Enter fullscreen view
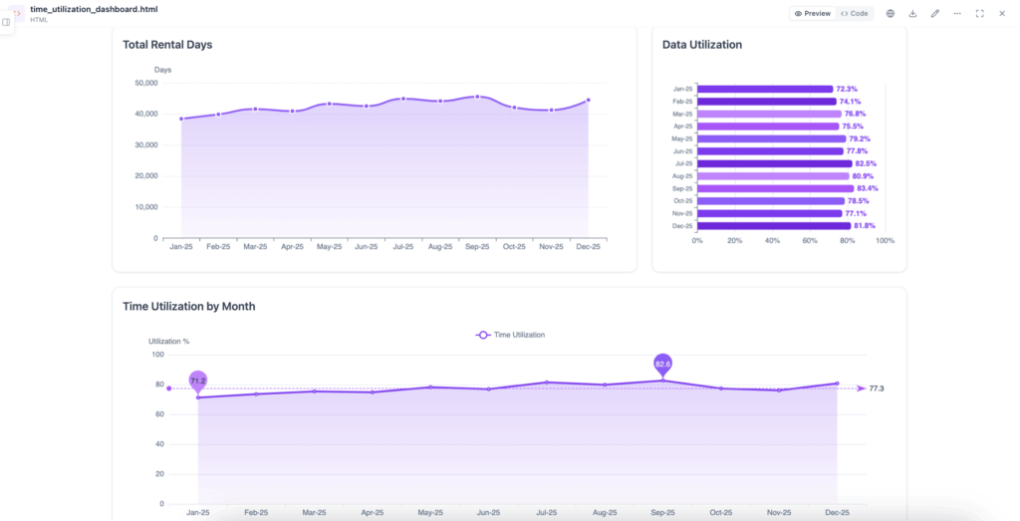 tap(980, 14)
